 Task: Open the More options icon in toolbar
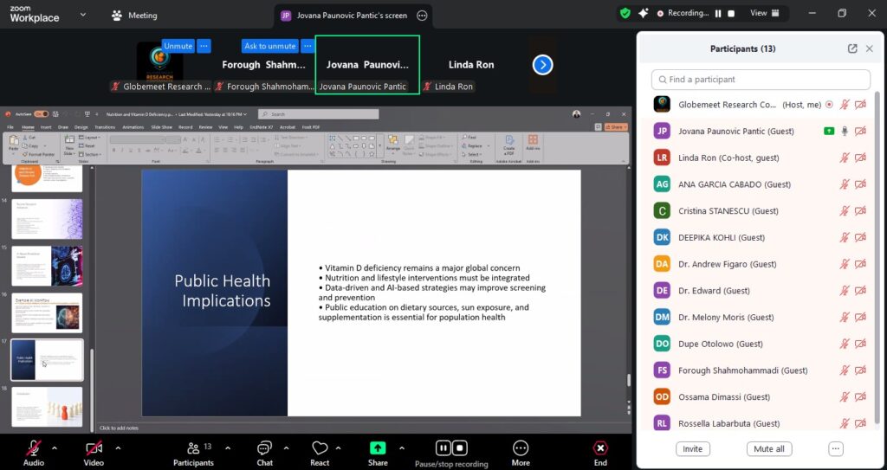pyautogui.click(x=520, y=448)
